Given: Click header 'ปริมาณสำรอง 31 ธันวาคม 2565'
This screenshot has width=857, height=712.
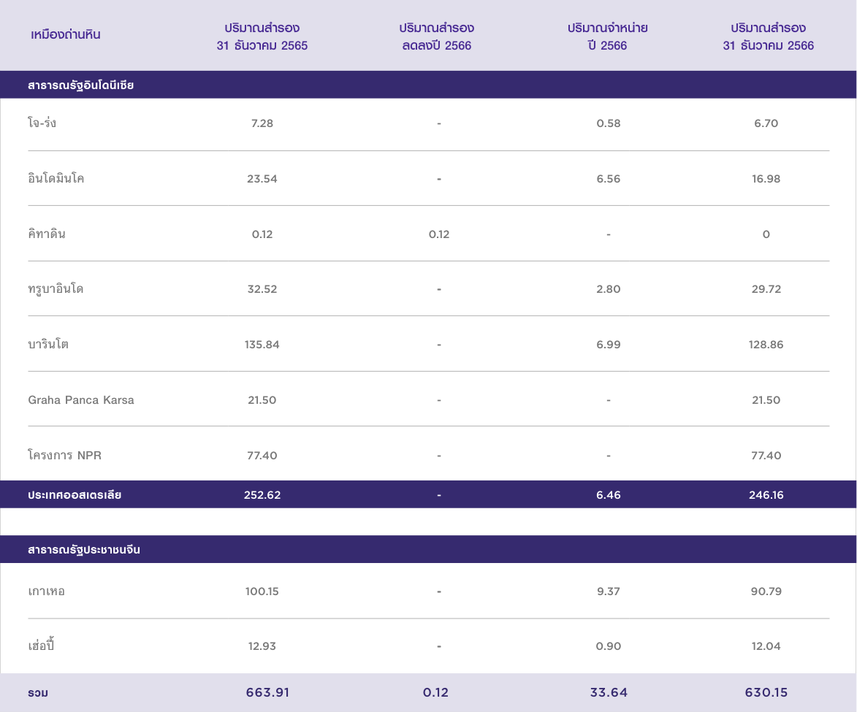Looking at the screenshot, I should pyautogui.click(x=262, y=37).
